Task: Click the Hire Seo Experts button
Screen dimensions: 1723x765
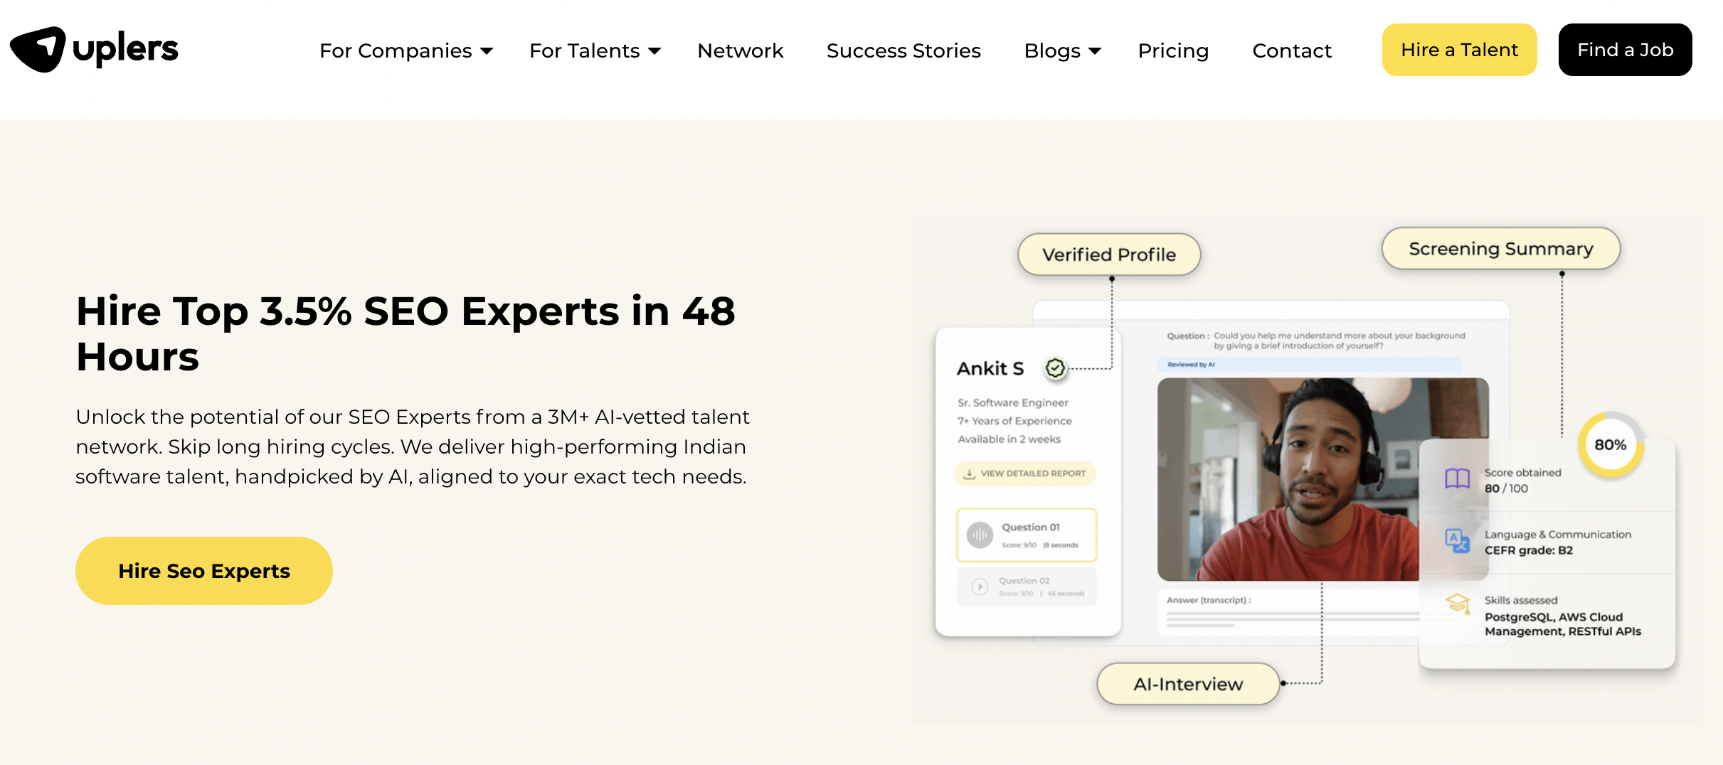Action: 204,571
